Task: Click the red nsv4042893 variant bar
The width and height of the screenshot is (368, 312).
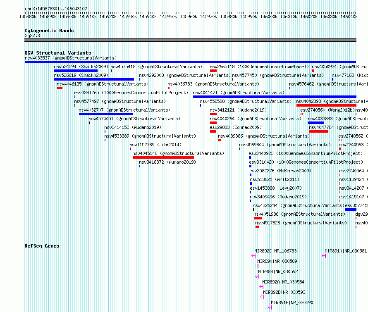Action: pyautogui.click(x=327, y=105)
